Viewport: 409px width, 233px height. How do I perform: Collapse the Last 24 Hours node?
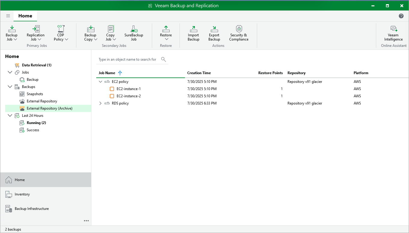[x=10, y=116]
